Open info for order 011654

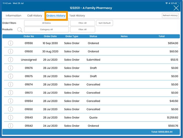(x=11, y=101)
